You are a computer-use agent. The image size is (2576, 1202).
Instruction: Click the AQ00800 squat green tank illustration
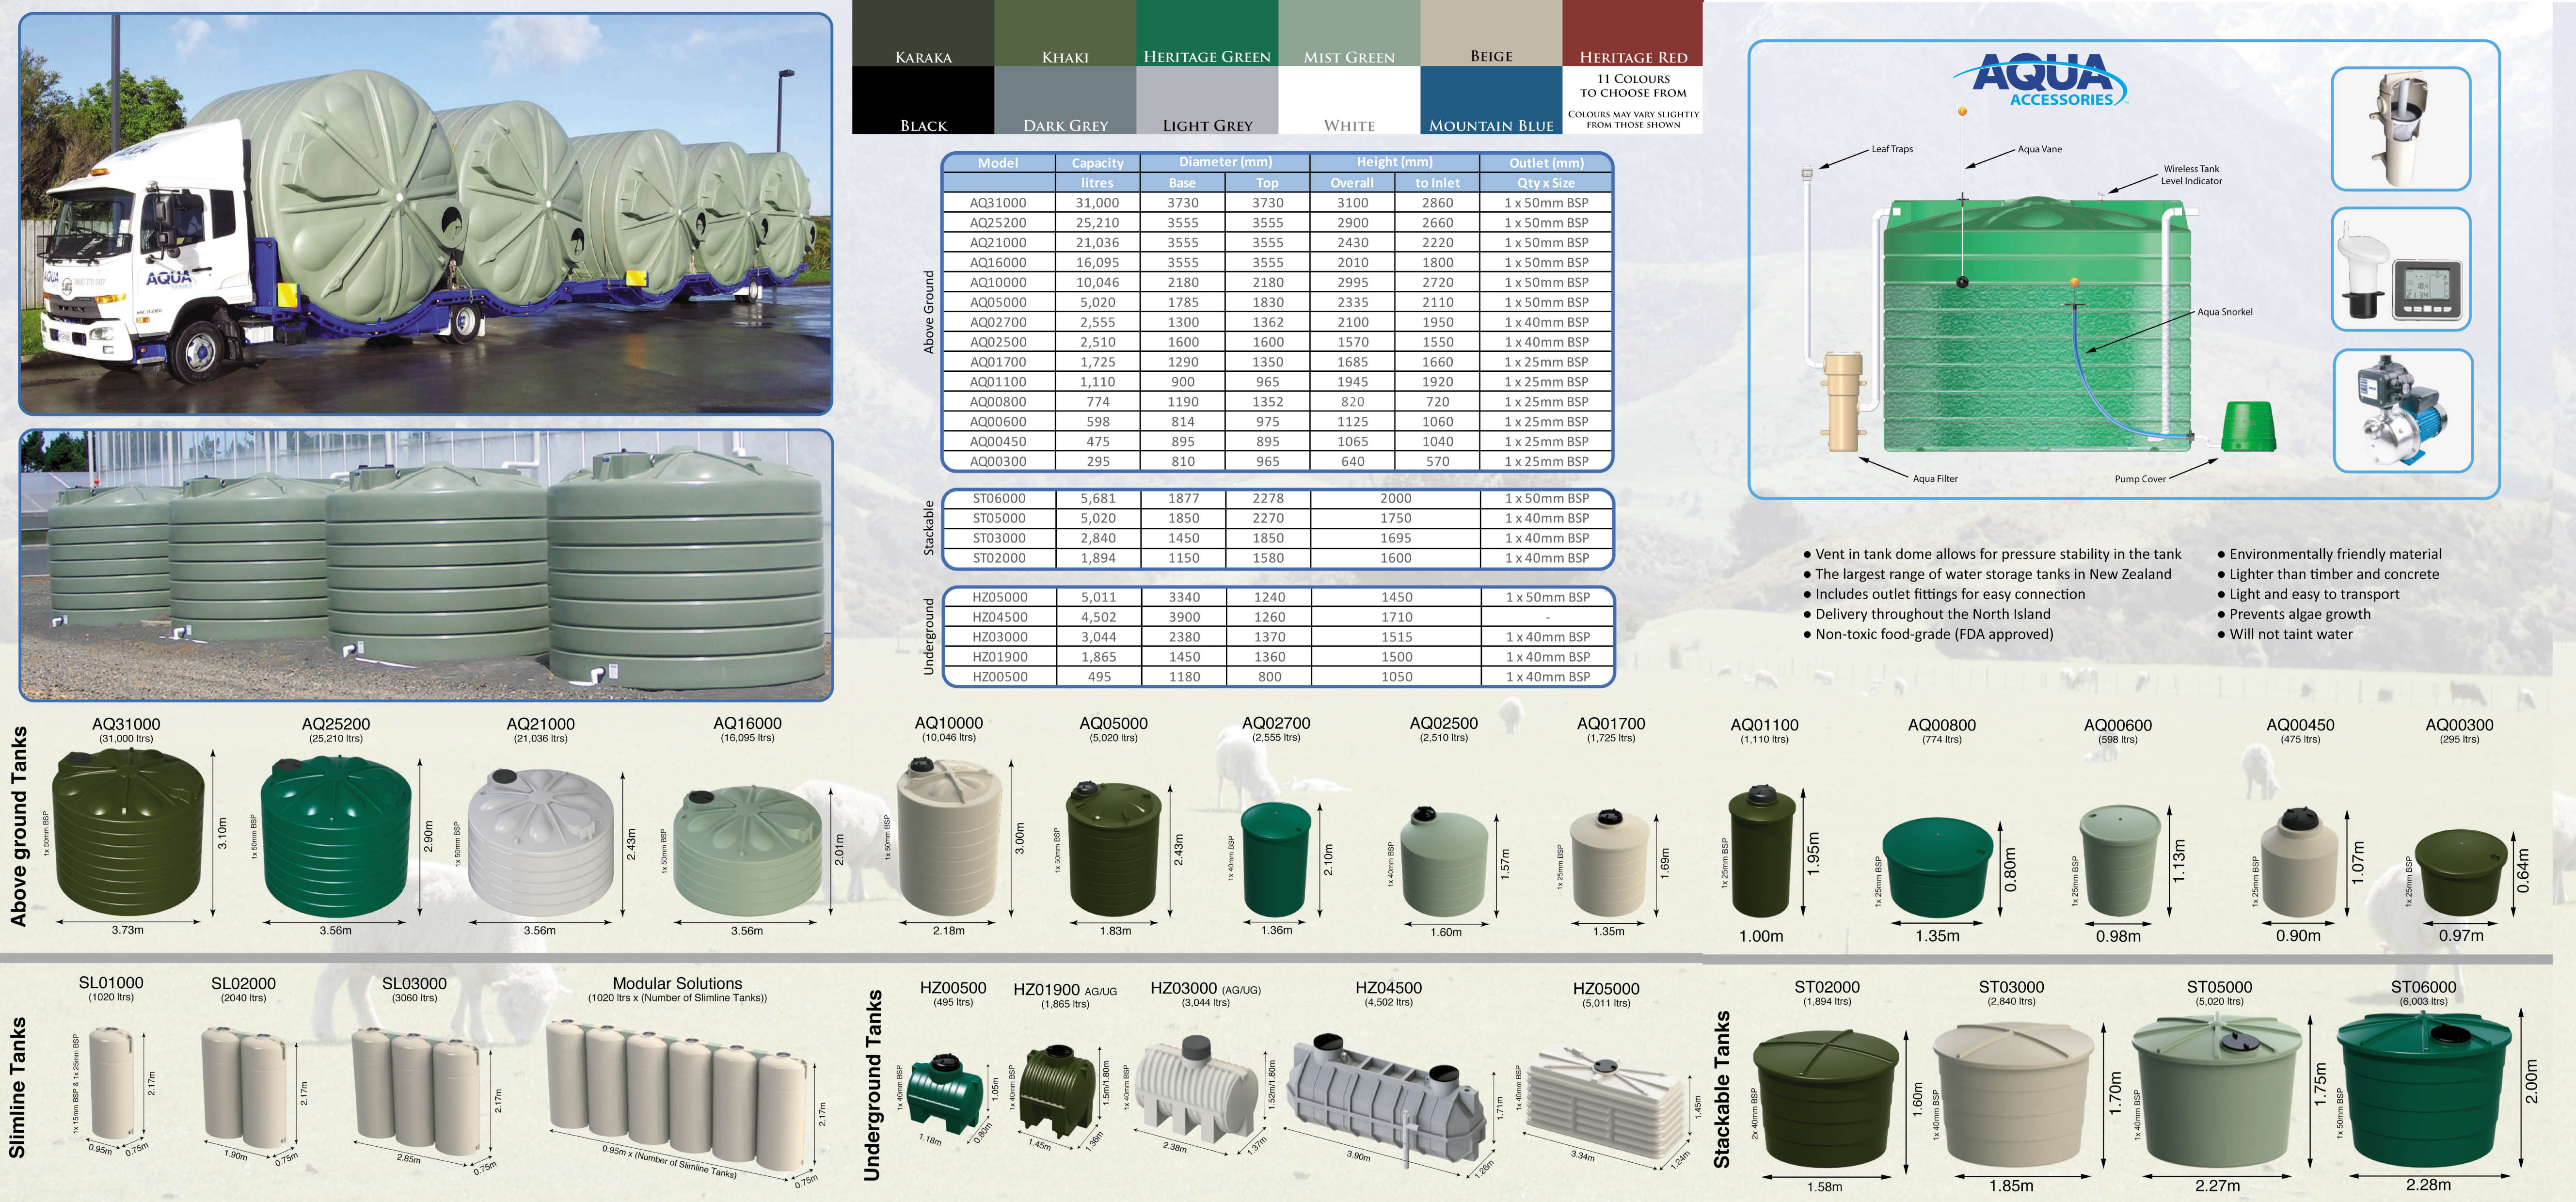1938,867
